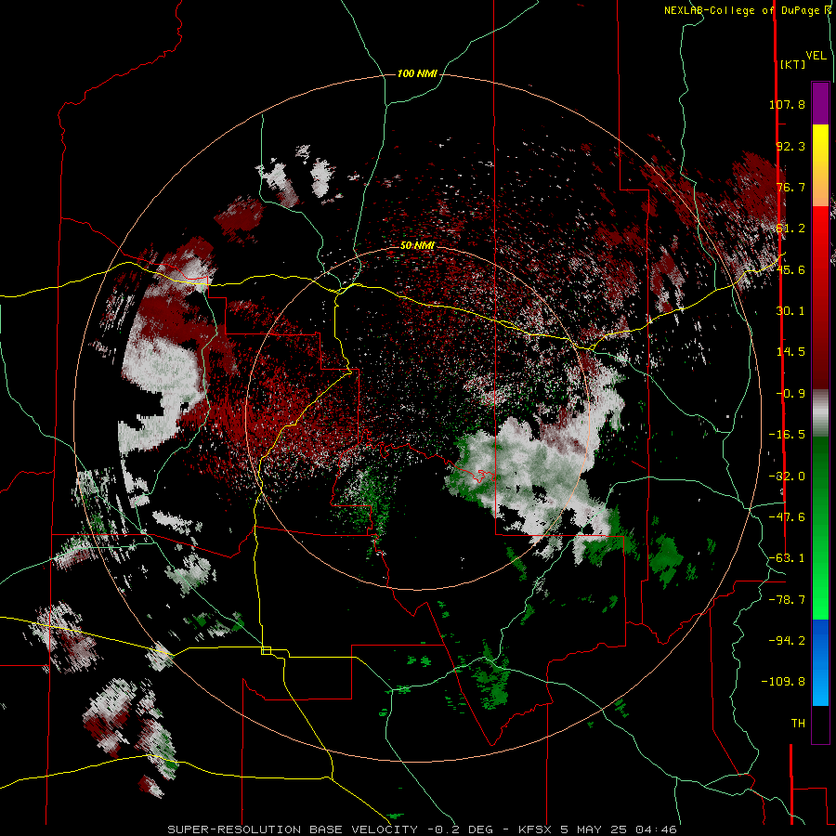Click "SUPER-RESOLUTION BASE VELOCITY" product title text

(293, 829)
